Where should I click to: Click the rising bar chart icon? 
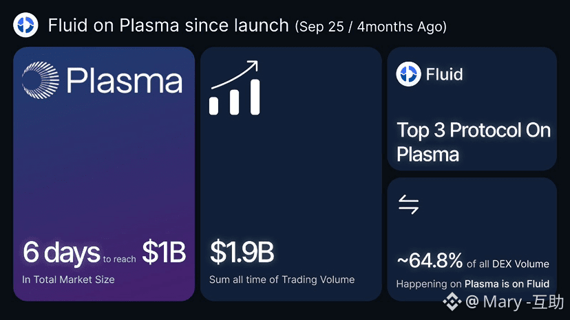[x=235, y=97]
